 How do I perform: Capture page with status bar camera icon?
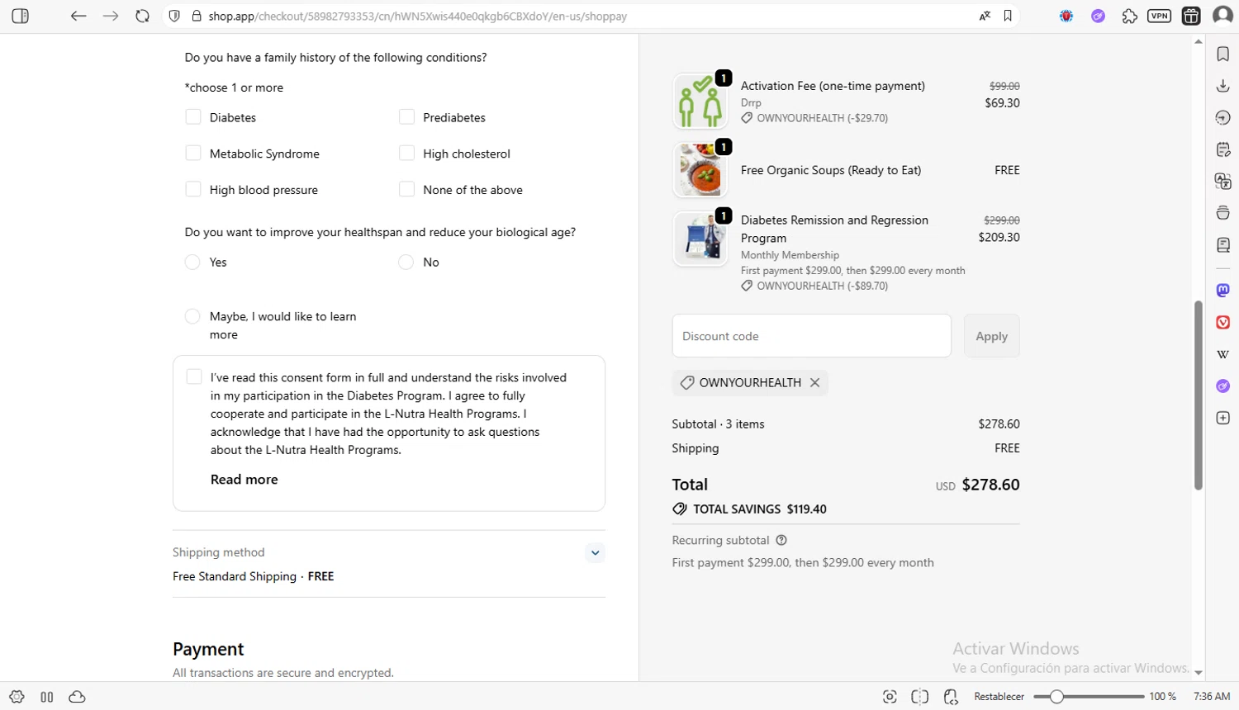tap(890, 697)
